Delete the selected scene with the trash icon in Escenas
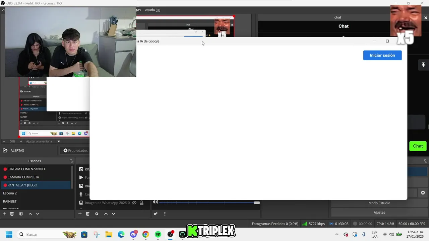This screenshot has width=429, height=241. [x=12, y=214]
